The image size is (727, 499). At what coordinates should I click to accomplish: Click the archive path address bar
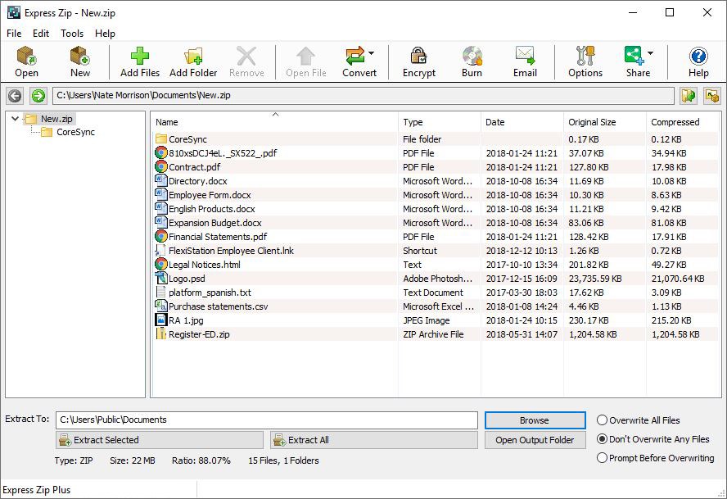point(363,96)
